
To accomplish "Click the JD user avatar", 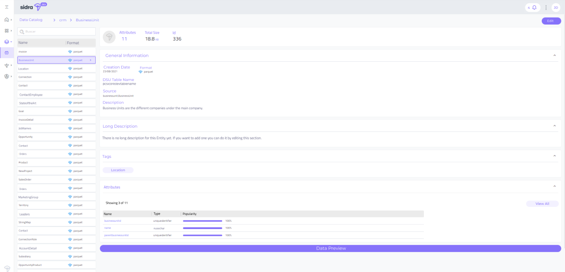I will click(x=556, y=7).
